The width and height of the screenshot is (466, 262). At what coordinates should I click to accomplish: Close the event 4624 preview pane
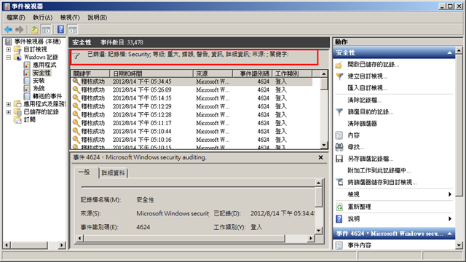pyautogui.click(x=320, y=157)
